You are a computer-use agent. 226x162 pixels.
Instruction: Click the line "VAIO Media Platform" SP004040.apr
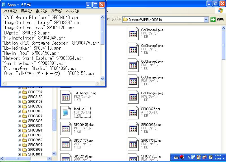coord(40,18)
